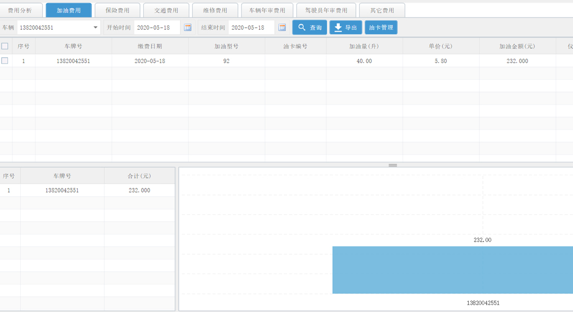
Task: Click the 单价(元) column header
Action: (441, 46)
